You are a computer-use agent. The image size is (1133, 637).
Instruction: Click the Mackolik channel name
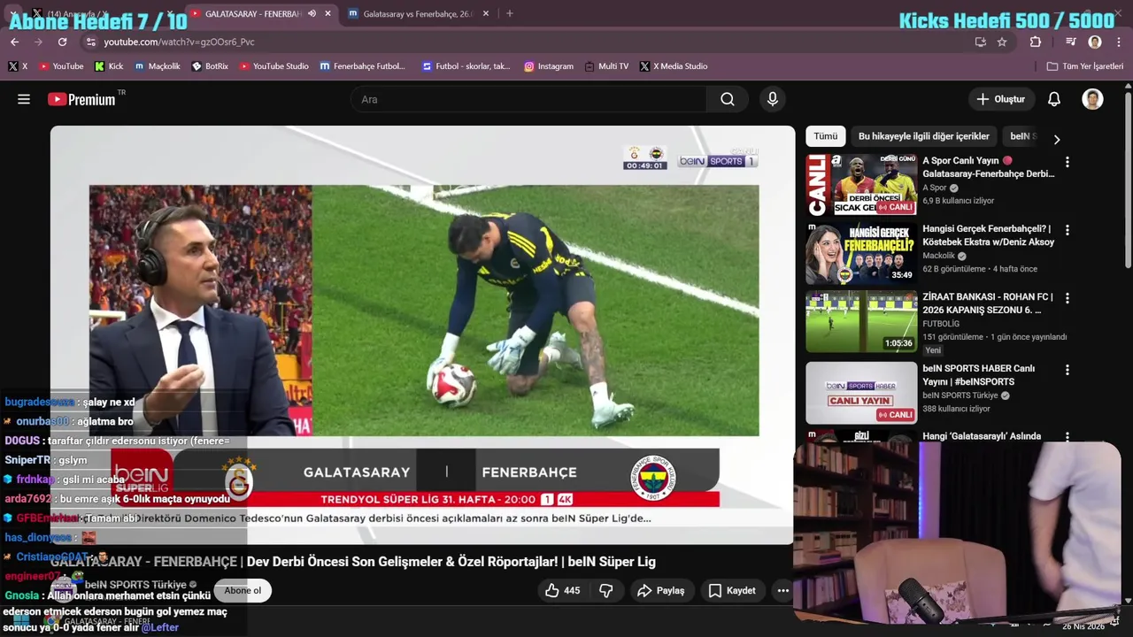coord(938,256)
